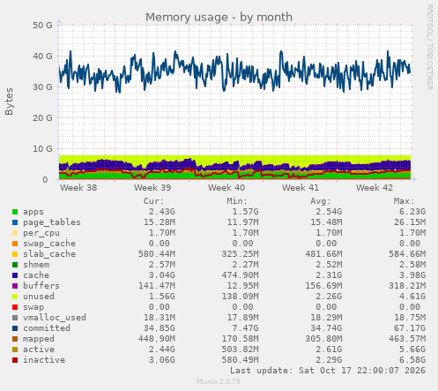The height and width of the screenshot is (391, 438).
Task: Click inactive max value '6.58G'
Action: 412,360
